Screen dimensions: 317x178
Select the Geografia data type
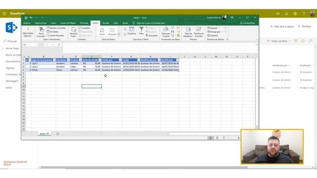[112, 32]
